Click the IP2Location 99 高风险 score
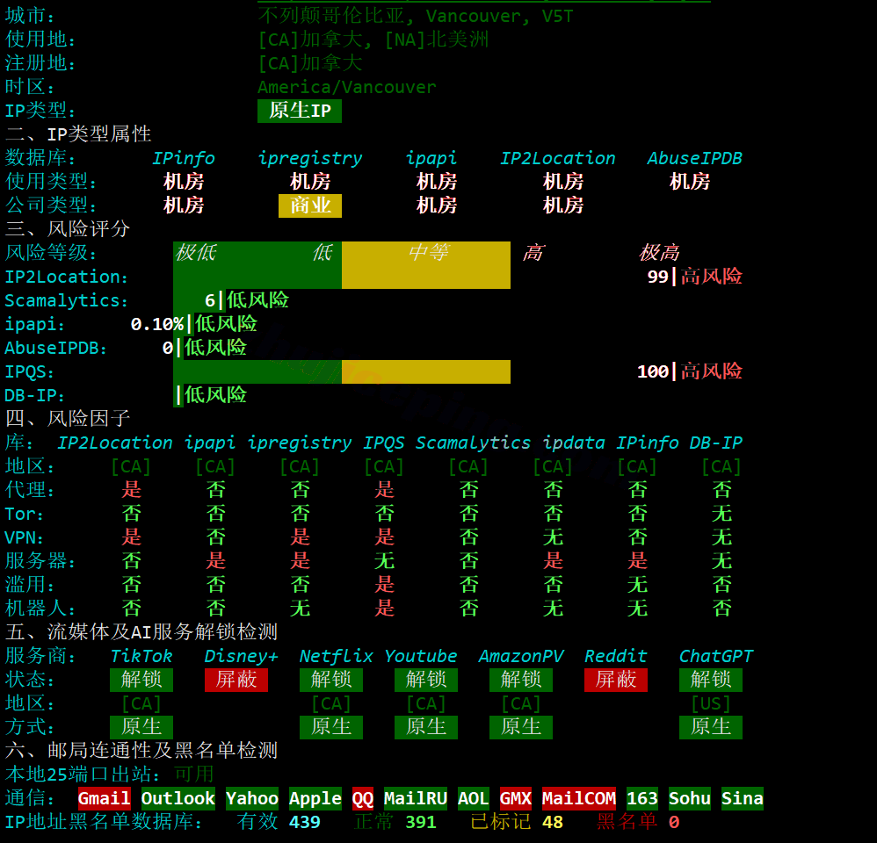Image resolution: width=877 pixels, height=843 pixels. (x=695, y=276)
